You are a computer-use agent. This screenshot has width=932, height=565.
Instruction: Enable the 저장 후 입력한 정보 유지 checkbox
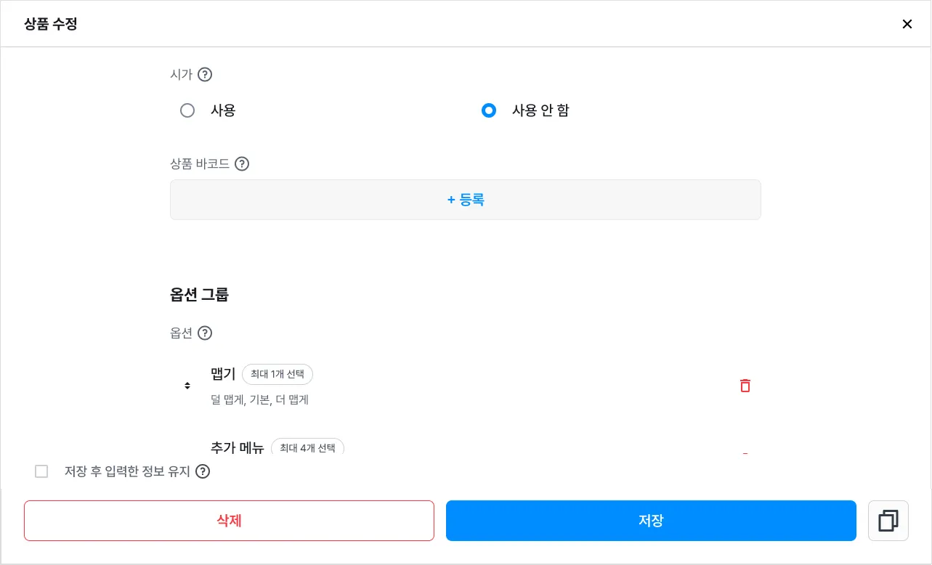click(x=41, y=471)
